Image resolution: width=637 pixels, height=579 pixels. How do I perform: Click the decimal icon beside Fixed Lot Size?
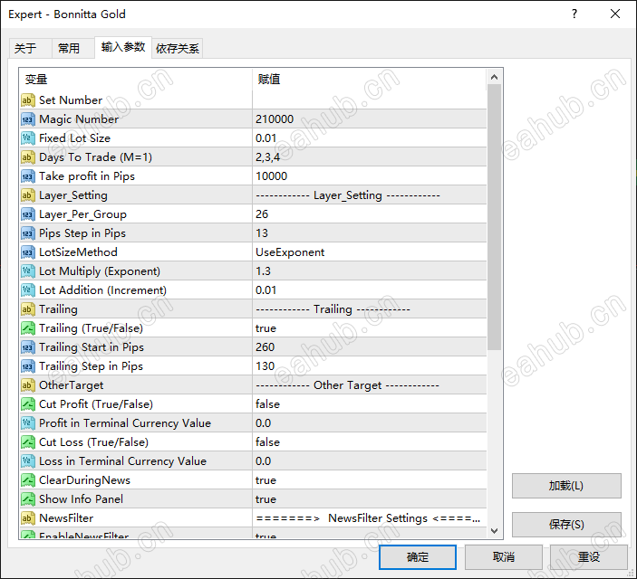coord(27,138)
